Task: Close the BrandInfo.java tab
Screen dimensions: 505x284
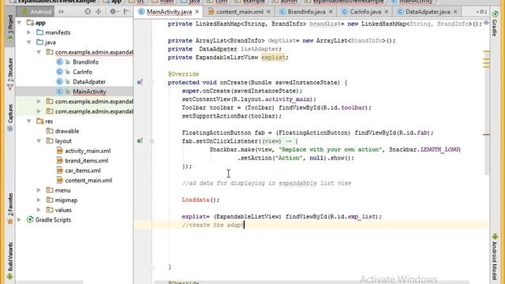Action: pos(331,12)
